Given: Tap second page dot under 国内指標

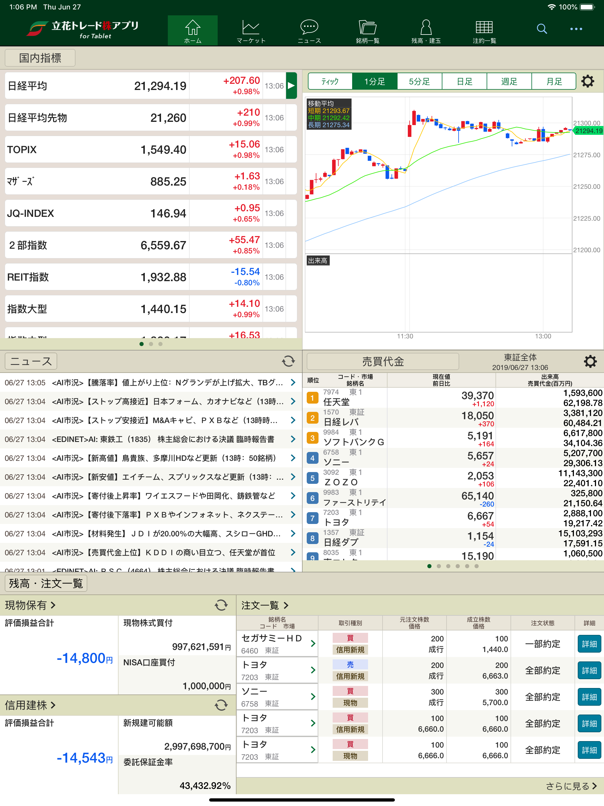Looking at the screenshot, I should 151,344.
